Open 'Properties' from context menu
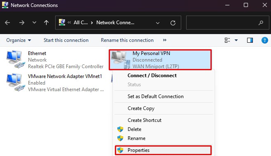Screen dimensions: 271x156 [164, 150]
